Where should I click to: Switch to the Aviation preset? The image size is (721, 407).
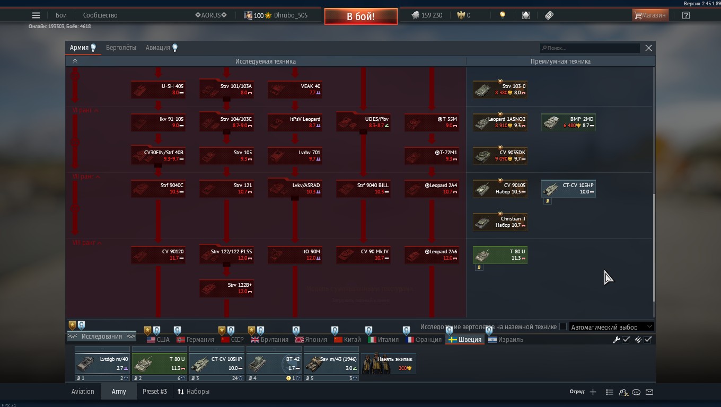point(83,392)
